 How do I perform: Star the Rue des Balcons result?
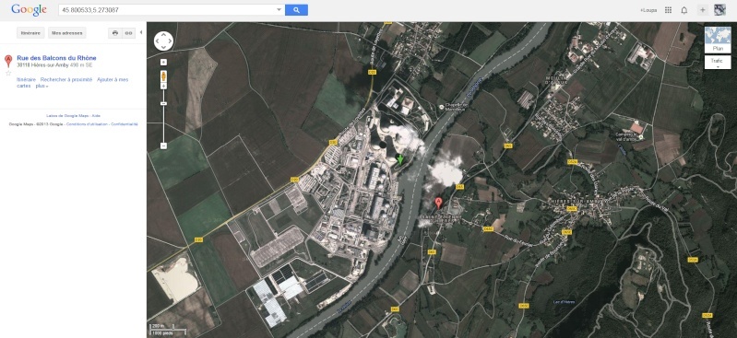[8, 74]
